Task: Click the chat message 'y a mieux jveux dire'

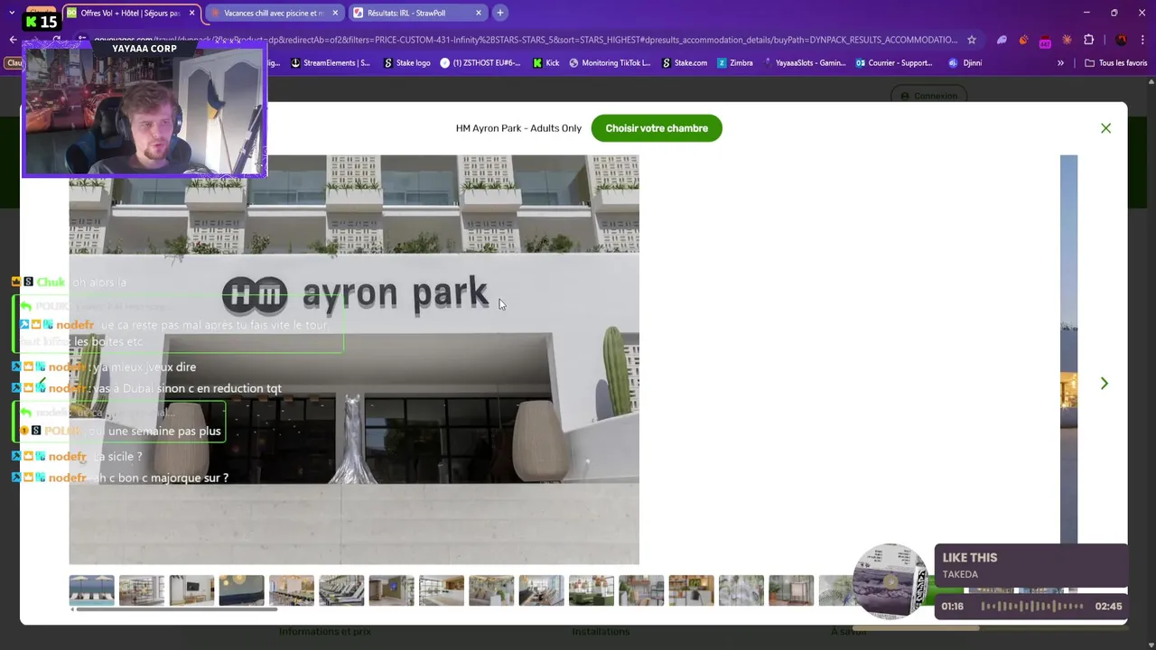Action: tap(144, 367)
